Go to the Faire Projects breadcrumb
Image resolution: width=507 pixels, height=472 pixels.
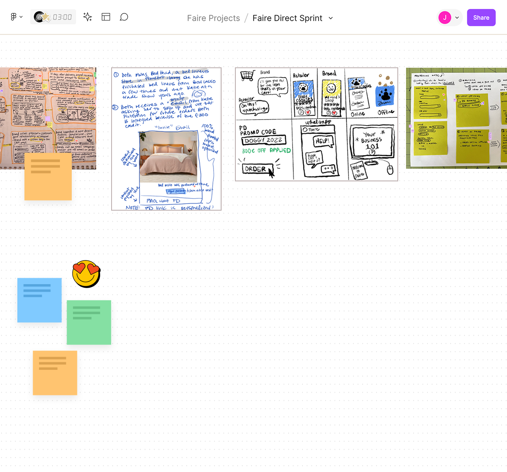(x=214, y=18)
